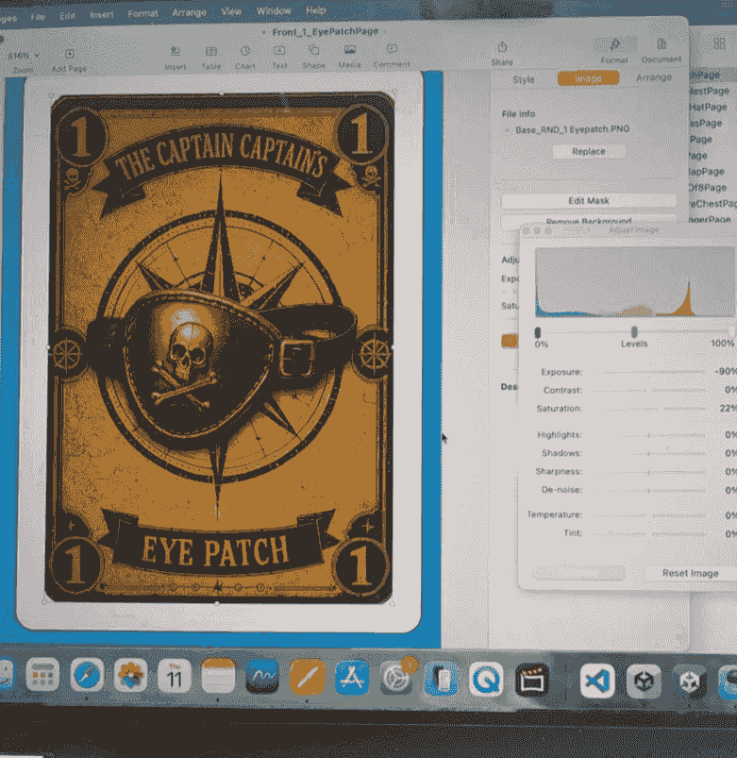Click the Remove Background button

588,222
